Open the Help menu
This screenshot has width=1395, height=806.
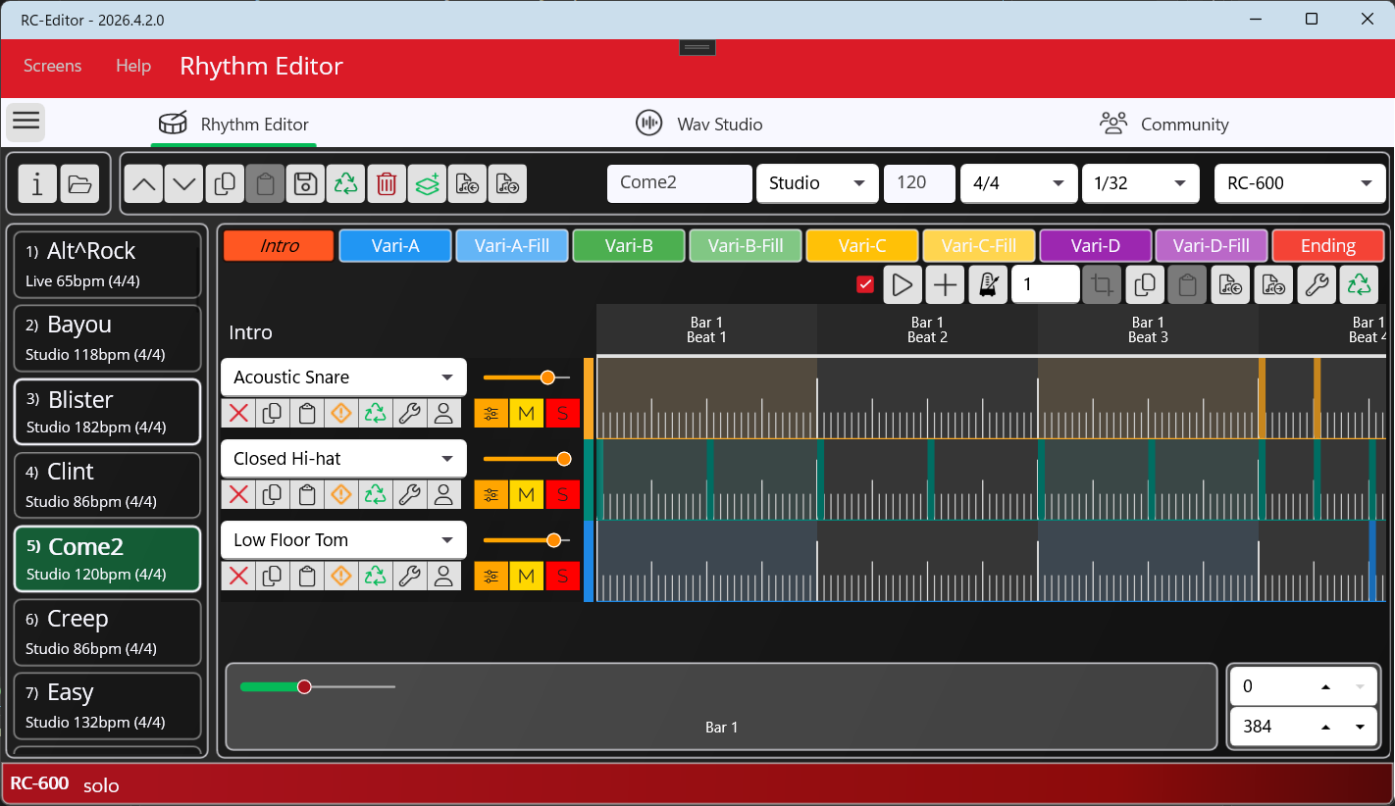tap(133, 66)
